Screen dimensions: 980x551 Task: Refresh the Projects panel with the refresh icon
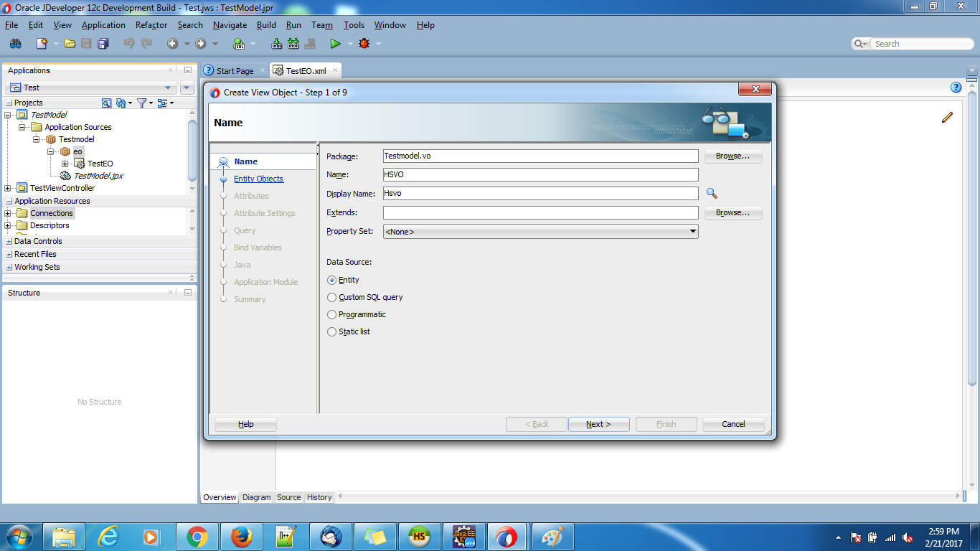pyautogui.click(x=119, y=103)
